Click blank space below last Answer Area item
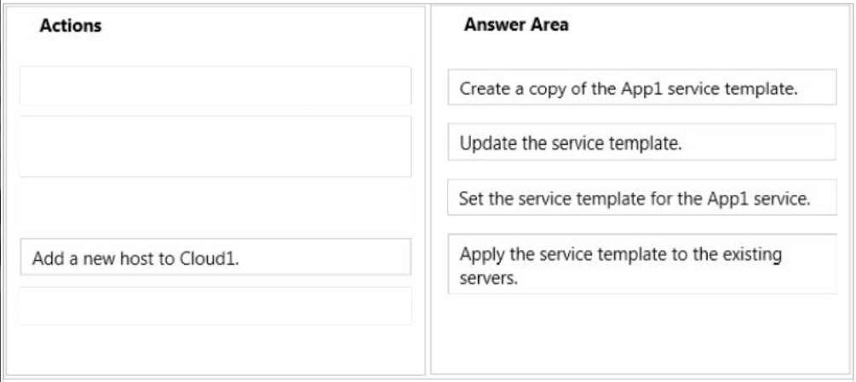Viewport: 856px width, 382px height. 642,333
